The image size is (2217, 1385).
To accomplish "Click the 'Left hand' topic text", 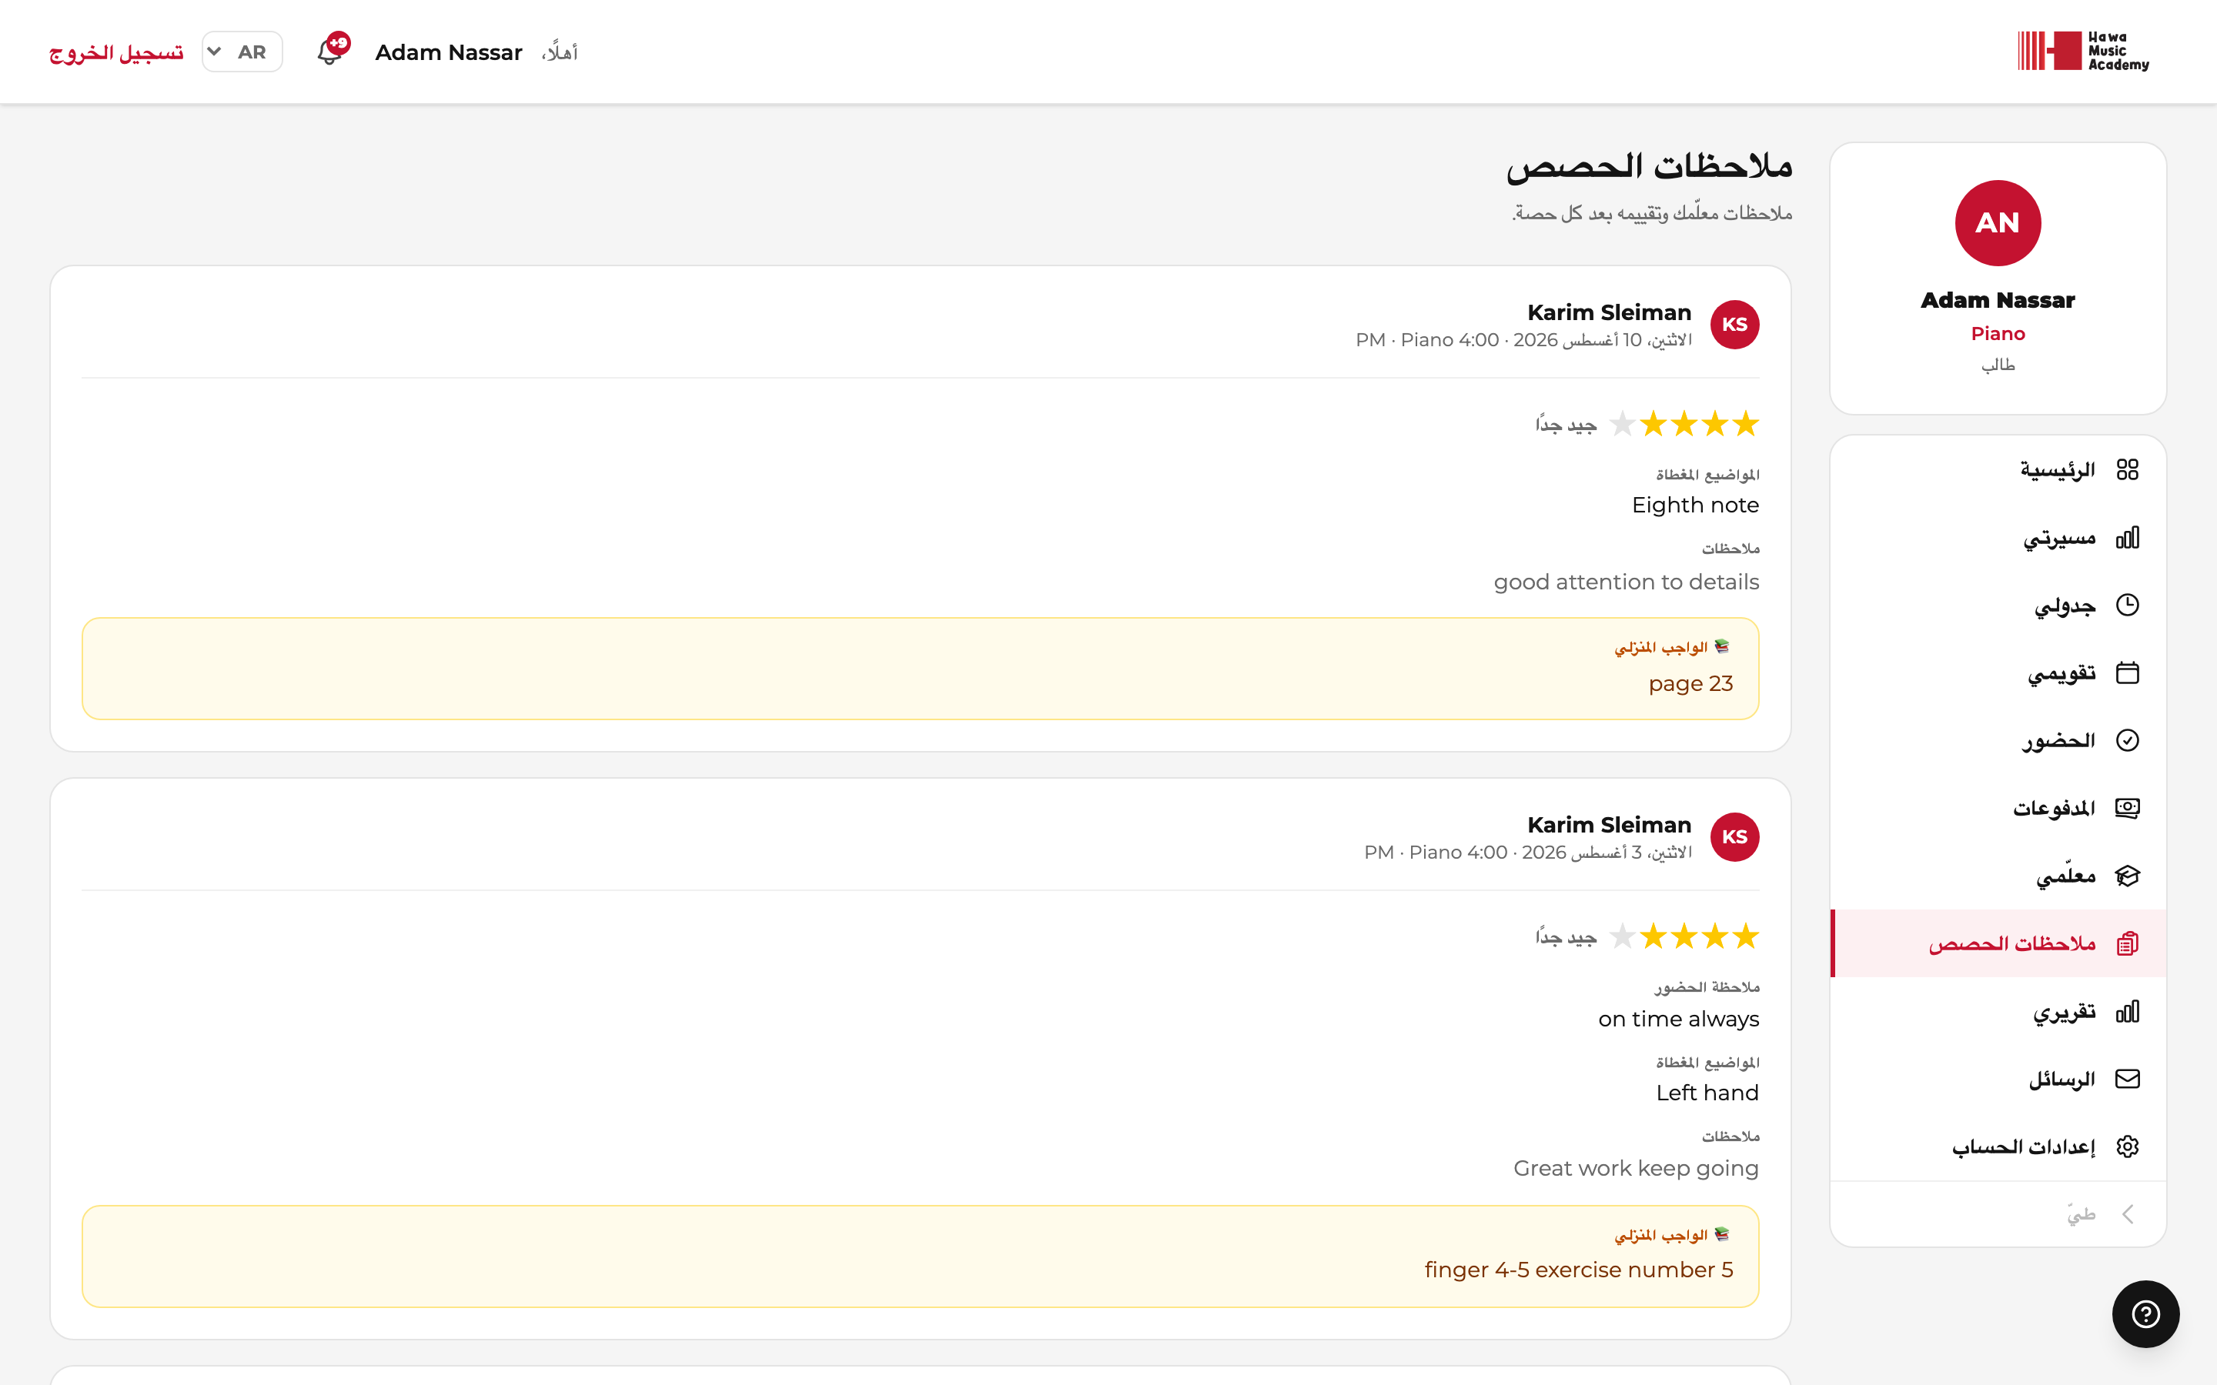I will click(1707, 1093).
